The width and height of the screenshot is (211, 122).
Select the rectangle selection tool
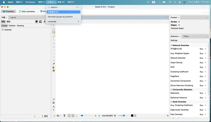click(54, 29)
